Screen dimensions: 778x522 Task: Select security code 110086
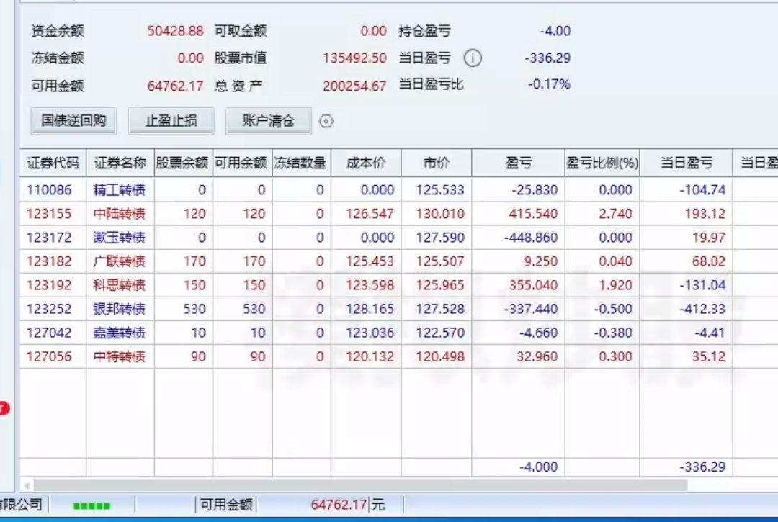(x=49, y=190)
